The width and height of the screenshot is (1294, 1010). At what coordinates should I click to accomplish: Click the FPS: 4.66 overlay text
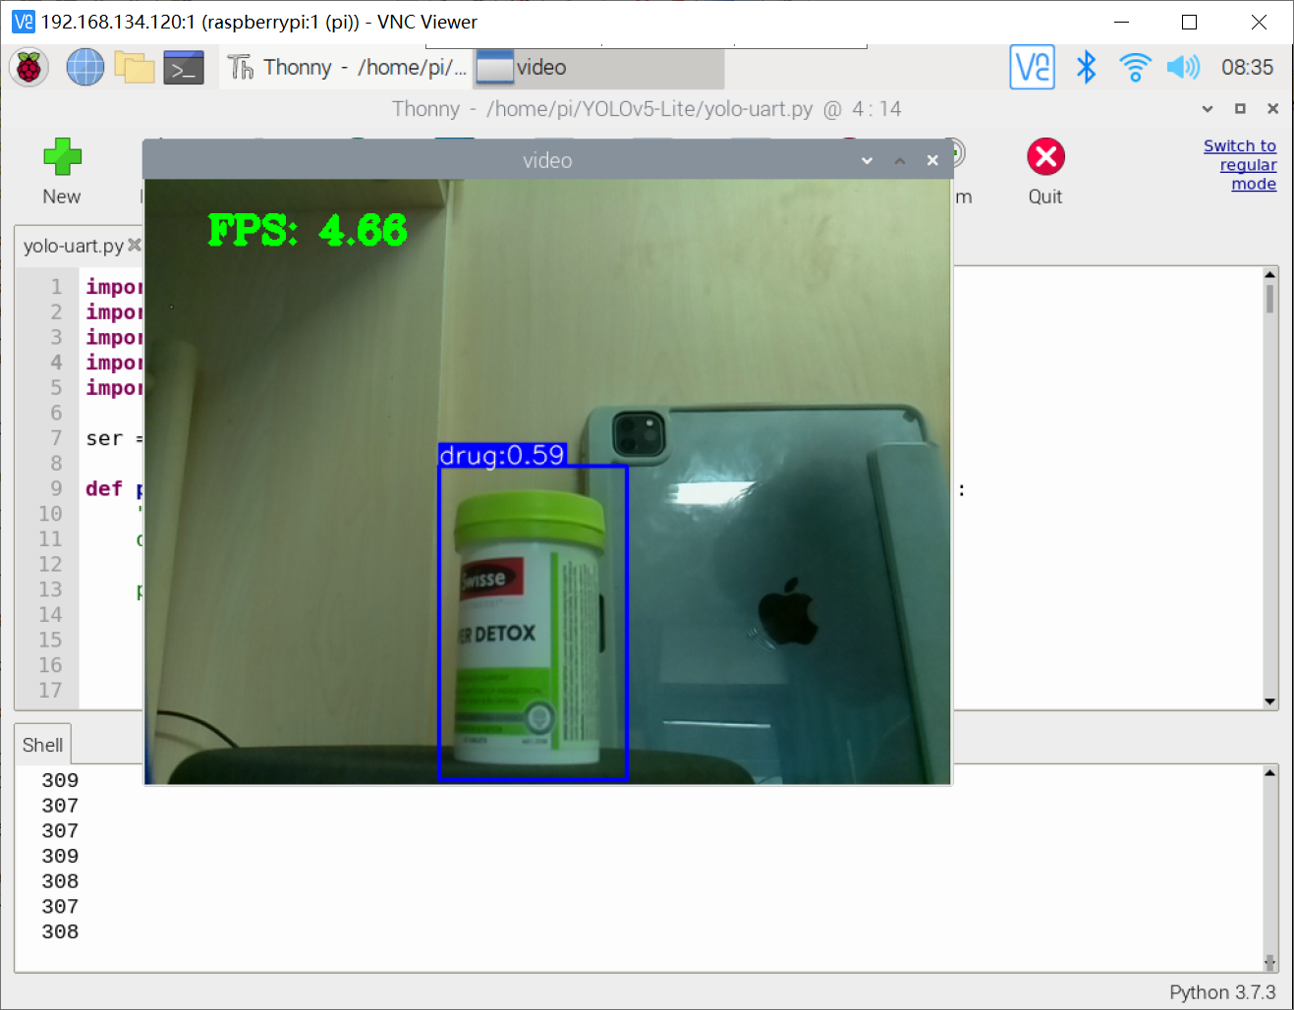click(x=308, y=231)
